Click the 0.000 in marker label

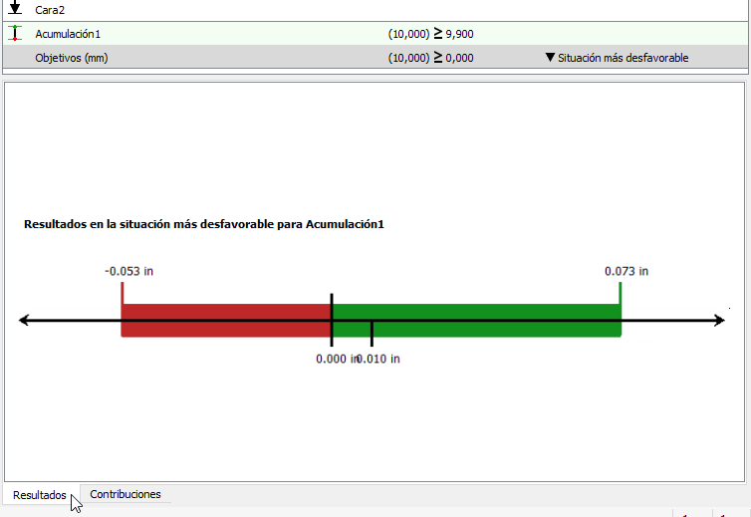pos(336,359)
